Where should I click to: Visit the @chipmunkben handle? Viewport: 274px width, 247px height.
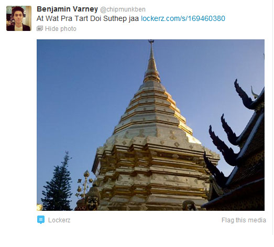(x=123, y=9)
